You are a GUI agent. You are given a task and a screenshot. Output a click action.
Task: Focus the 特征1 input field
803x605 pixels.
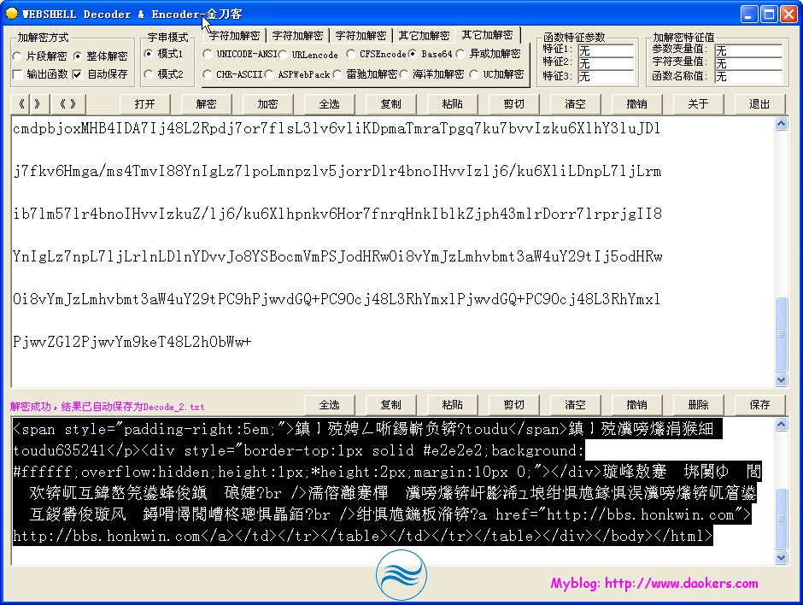tap(606, 50)
